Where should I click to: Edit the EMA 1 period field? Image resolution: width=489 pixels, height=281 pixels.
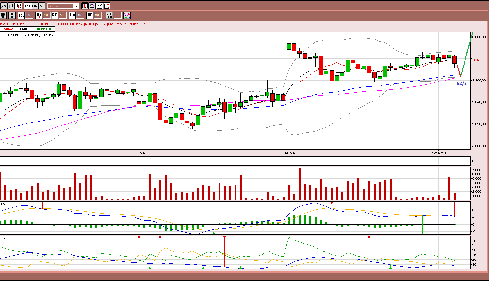(x=46, y=15)
